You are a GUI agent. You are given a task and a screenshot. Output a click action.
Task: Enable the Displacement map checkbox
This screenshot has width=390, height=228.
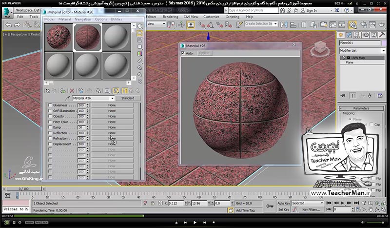click(50, 144)
